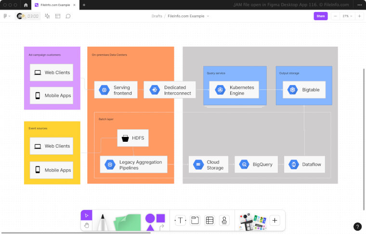
Task: Go to the Drafts breadcrumb link
Action: (x=157, y=16)
